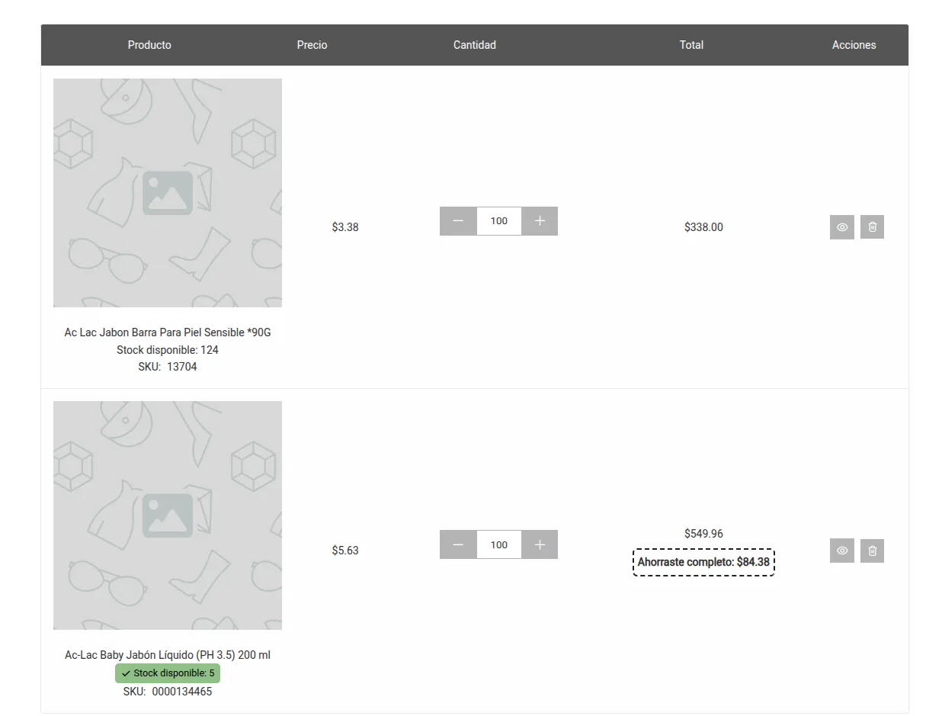This screenshot has width=926, height=716.
Task: Click the $5.63 price value
Action: pos(345,551)
